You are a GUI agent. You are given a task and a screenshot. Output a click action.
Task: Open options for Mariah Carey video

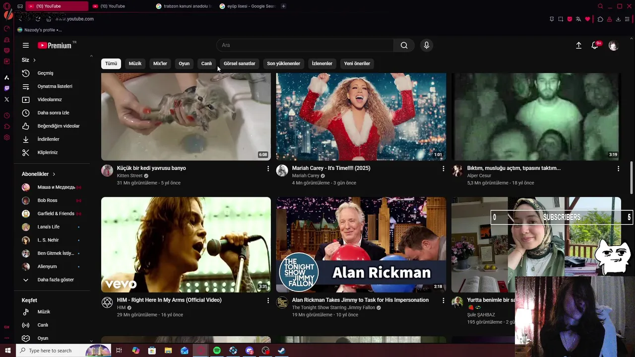(x=443, y=169)
